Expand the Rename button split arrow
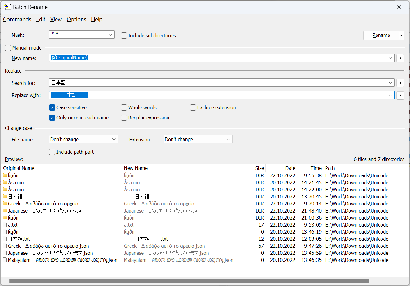This screenshot has height=286, width=410. click(x=401, y=36)
